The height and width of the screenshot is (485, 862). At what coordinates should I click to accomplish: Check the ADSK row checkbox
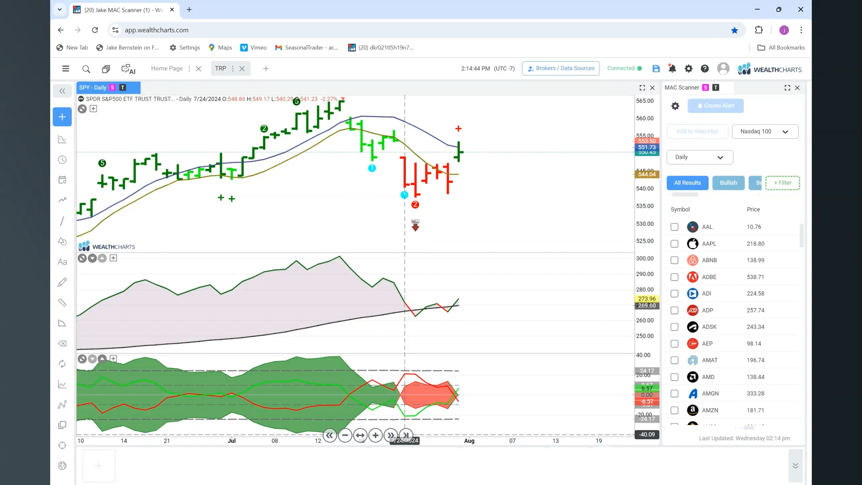[x=674, y=327]
